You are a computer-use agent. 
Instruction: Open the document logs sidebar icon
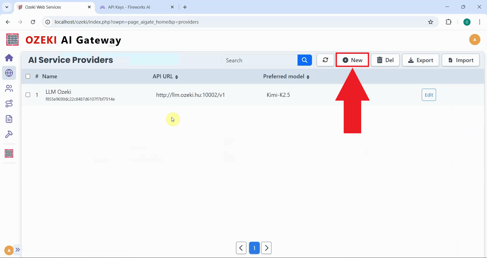click(9, 119)
